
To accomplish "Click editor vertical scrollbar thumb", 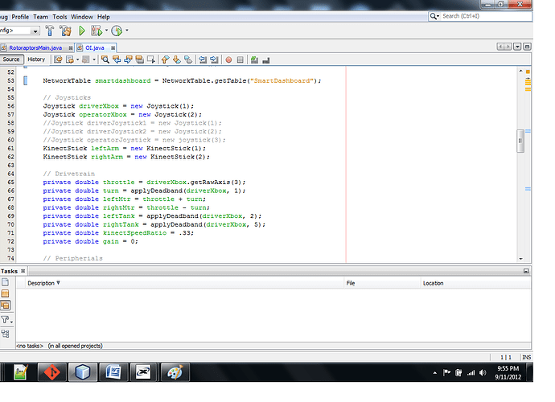I will pyautogui.click(x=520, y=141).
